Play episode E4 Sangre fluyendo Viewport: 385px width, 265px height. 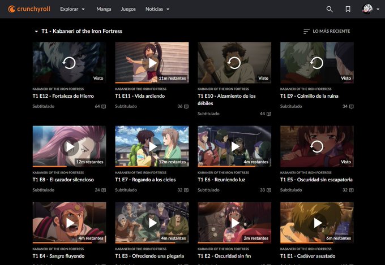69,223
